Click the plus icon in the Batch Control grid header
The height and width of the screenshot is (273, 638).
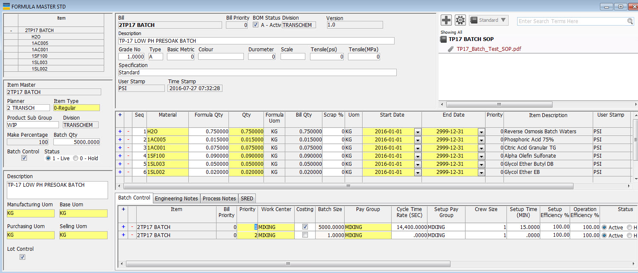(123, 209)
